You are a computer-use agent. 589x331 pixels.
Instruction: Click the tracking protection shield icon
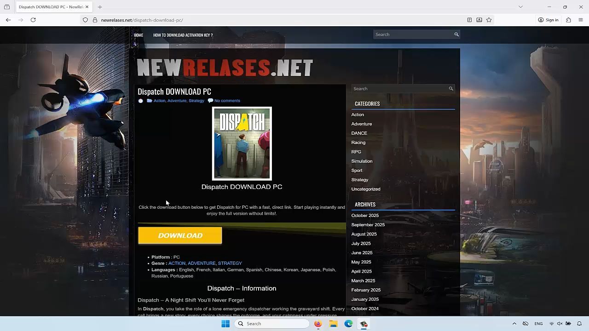click(85, 20)
